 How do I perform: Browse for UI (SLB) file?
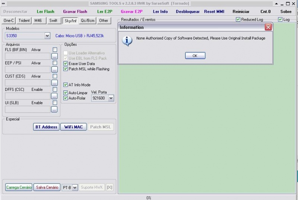click(x=54, y=109)
